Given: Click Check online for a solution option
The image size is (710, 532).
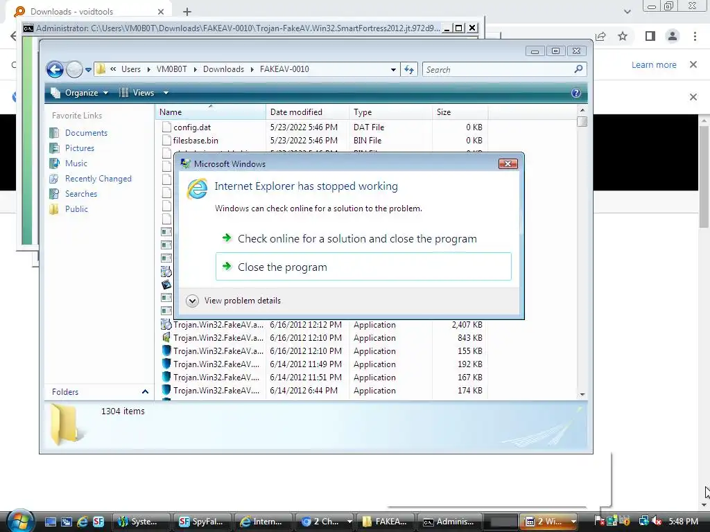Looking at the screenshot, I should coord(363,238).
